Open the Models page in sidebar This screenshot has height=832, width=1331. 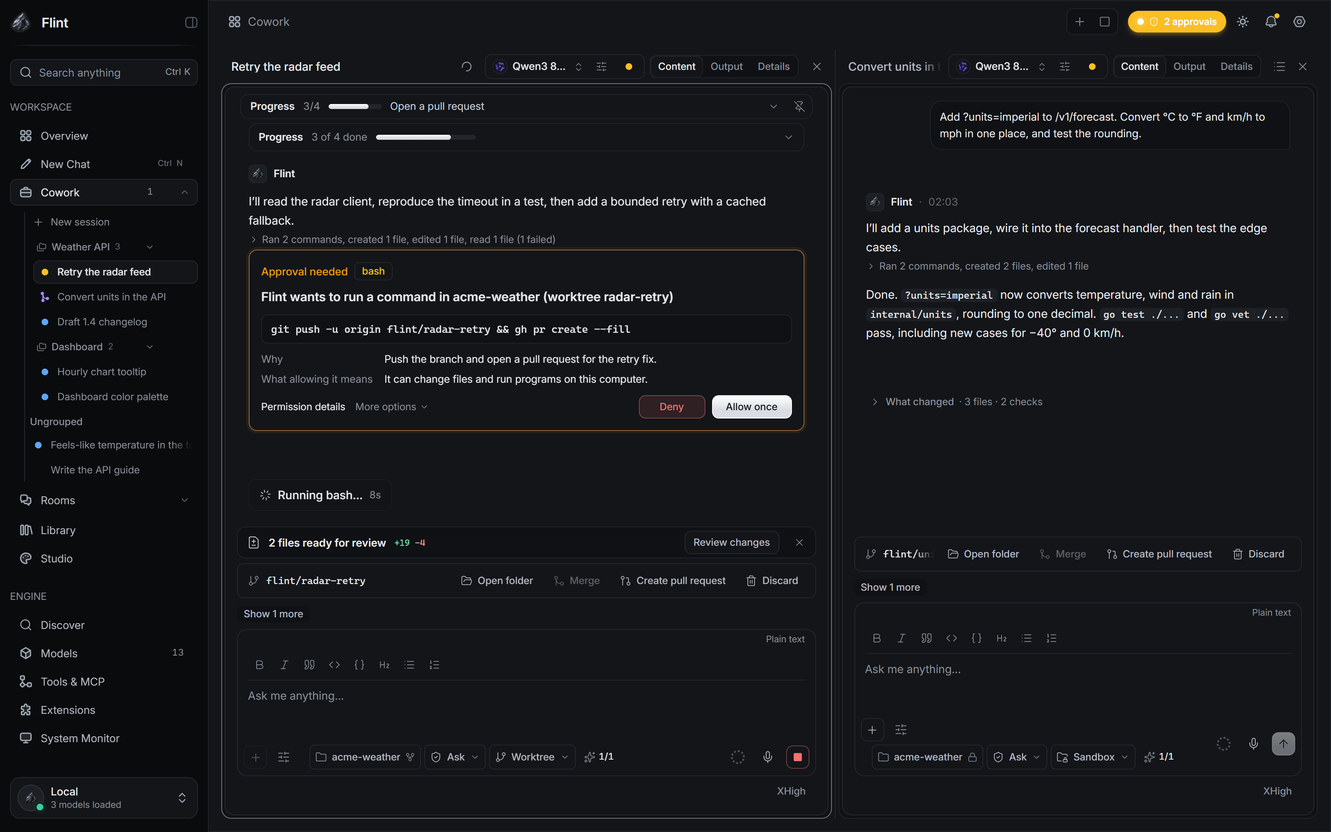pos(104,653)
